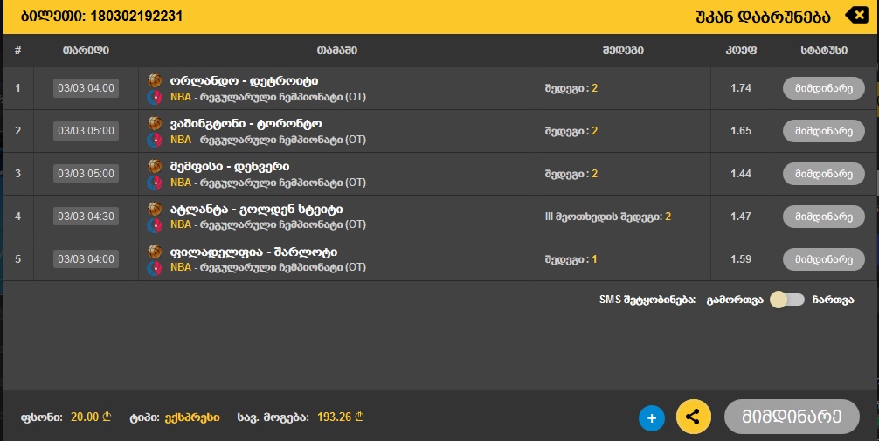879x441 pixels.
Task: Click the back-arrow close icon at the top right
Action: pyautogui.click(x=856, y=15)
